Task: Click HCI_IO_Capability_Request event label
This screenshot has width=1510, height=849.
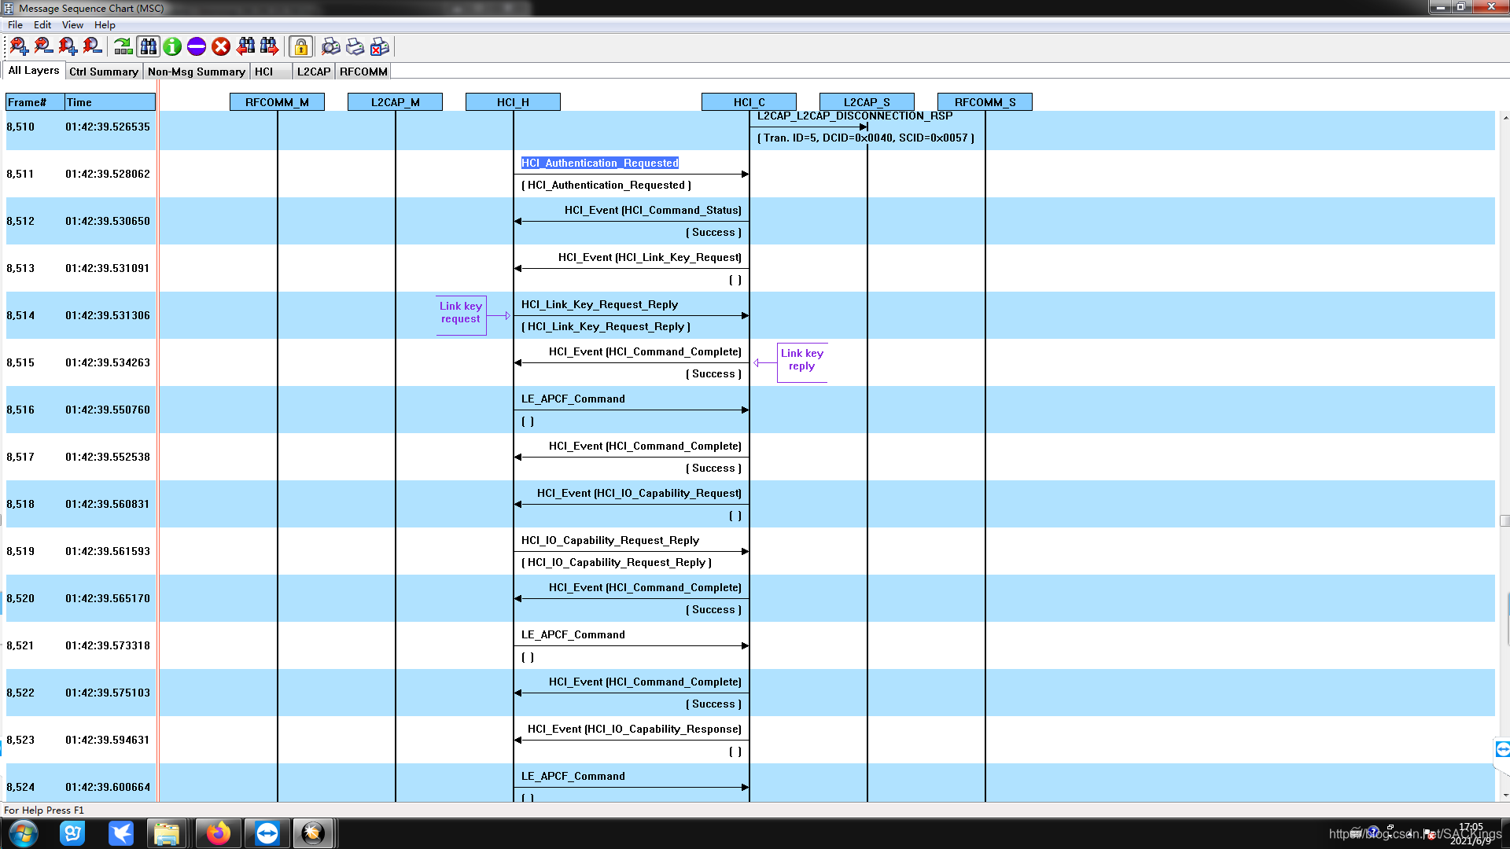Action: coord(639,493)
